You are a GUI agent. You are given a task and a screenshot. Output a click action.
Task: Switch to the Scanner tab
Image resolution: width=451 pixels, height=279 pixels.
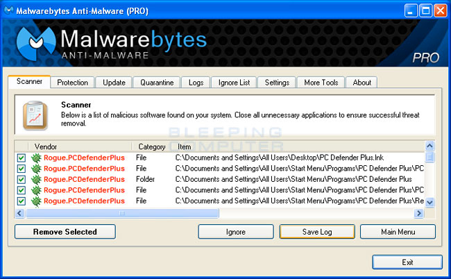tap(29, 82)
